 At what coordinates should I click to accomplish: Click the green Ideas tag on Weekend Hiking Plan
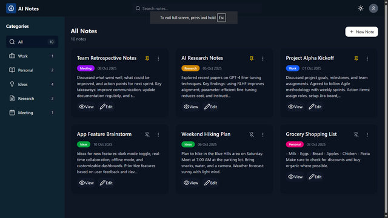188,145
